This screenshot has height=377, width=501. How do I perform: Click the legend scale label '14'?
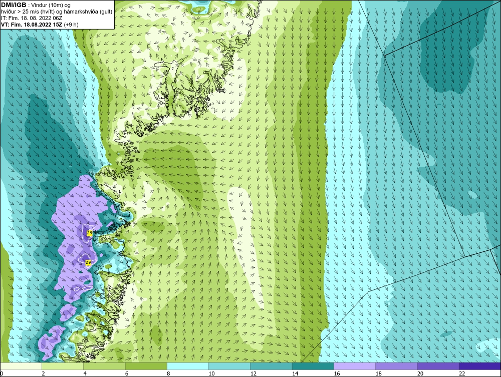click(295, 374)
